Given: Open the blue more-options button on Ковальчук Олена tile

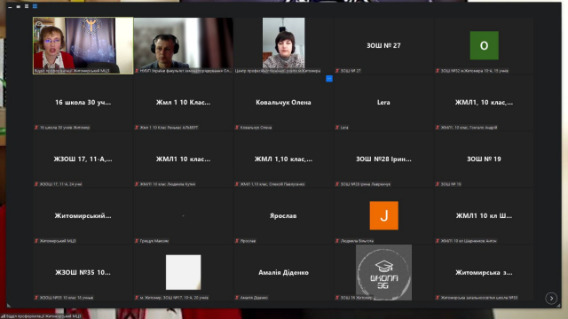Looking at the screenshot, I should [329, 79].
